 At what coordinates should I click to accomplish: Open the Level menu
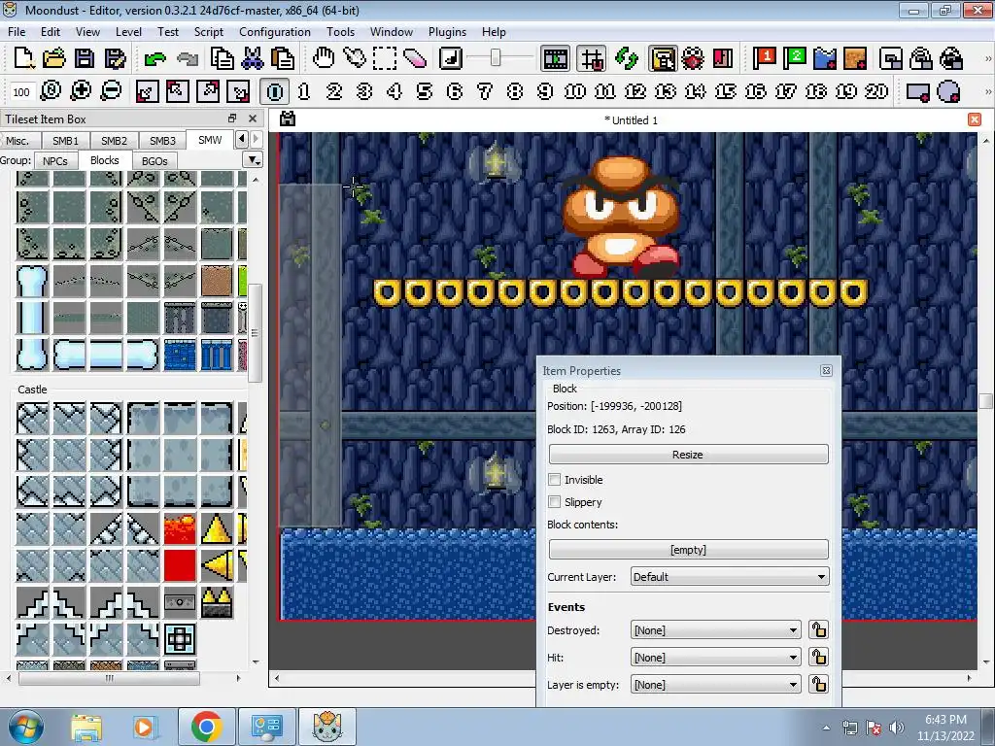[128, 32]
